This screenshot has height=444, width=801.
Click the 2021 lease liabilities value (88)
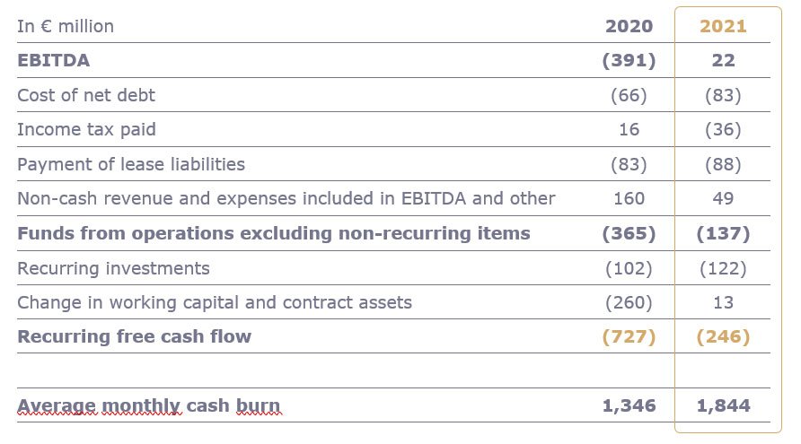[723, 164]
